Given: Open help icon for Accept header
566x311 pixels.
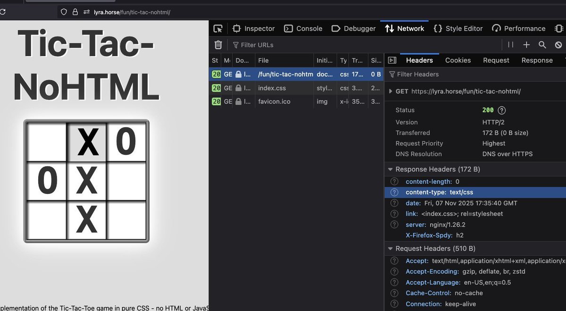Looking at the screenshot, I should (394, 261).
